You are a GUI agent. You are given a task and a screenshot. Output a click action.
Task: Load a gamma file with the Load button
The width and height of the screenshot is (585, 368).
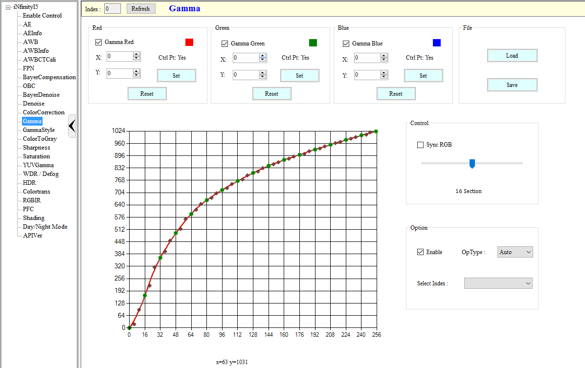(x=512, y=55)
